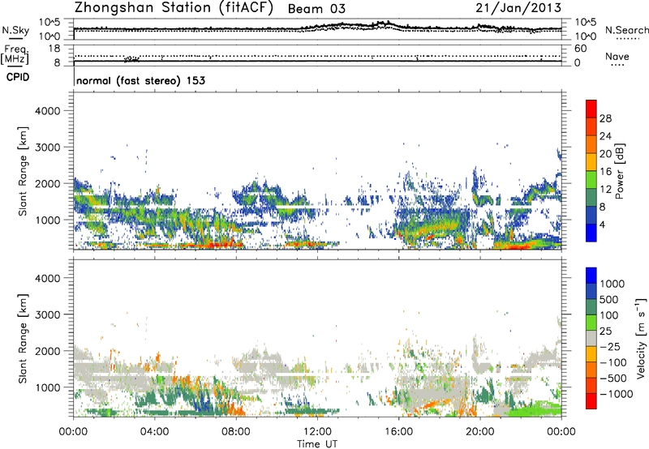Click the '04:00' time axis label
649x449 pixels.
(x=154, y=432)
